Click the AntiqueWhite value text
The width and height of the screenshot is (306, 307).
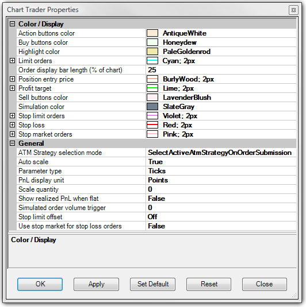(185, 33)
